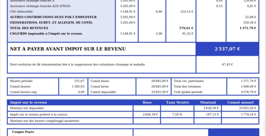Select the CSG déductible amount 214,13 €
Image resolution: width=266 pixels, height=136 pixels.
(187, 12)
